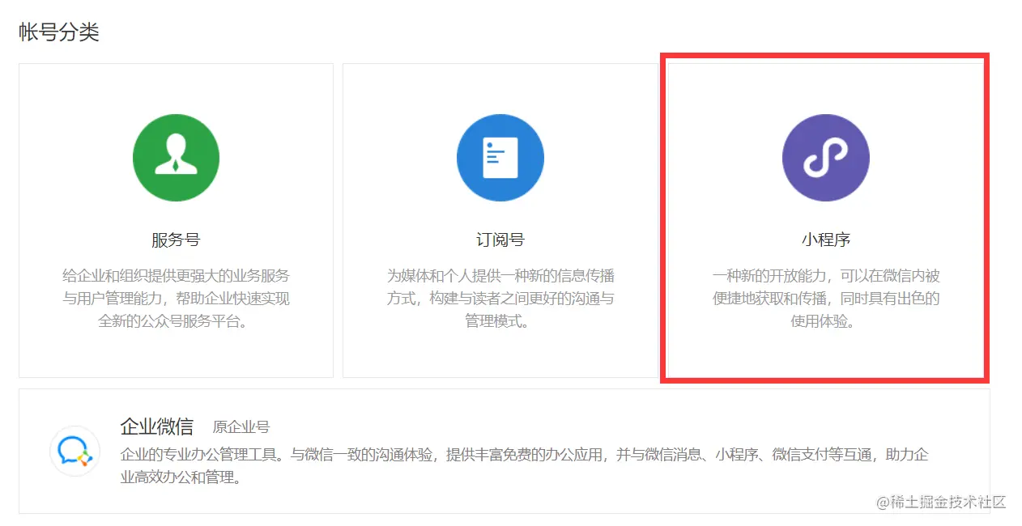Click the 企业微信 chat bubble logo
The width and height of the screenshot is (1022, 526).
[x=75, y=451]
